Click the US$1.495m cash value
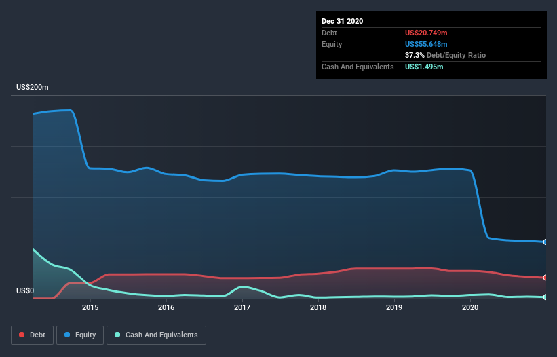 [424, 67]
